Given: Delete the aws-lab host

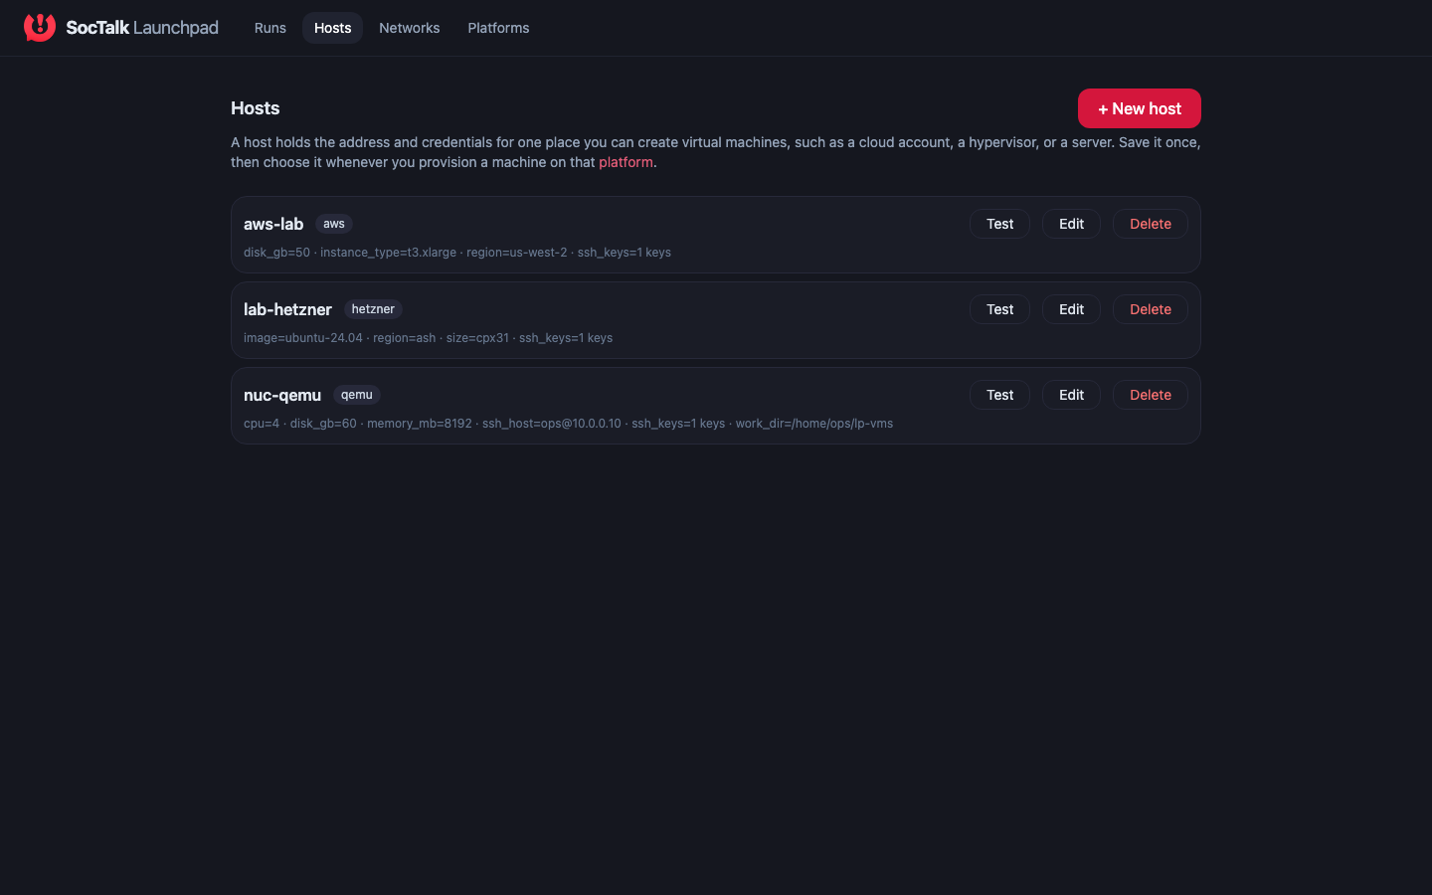Looking at the screenshot, I should (1151, 224).
